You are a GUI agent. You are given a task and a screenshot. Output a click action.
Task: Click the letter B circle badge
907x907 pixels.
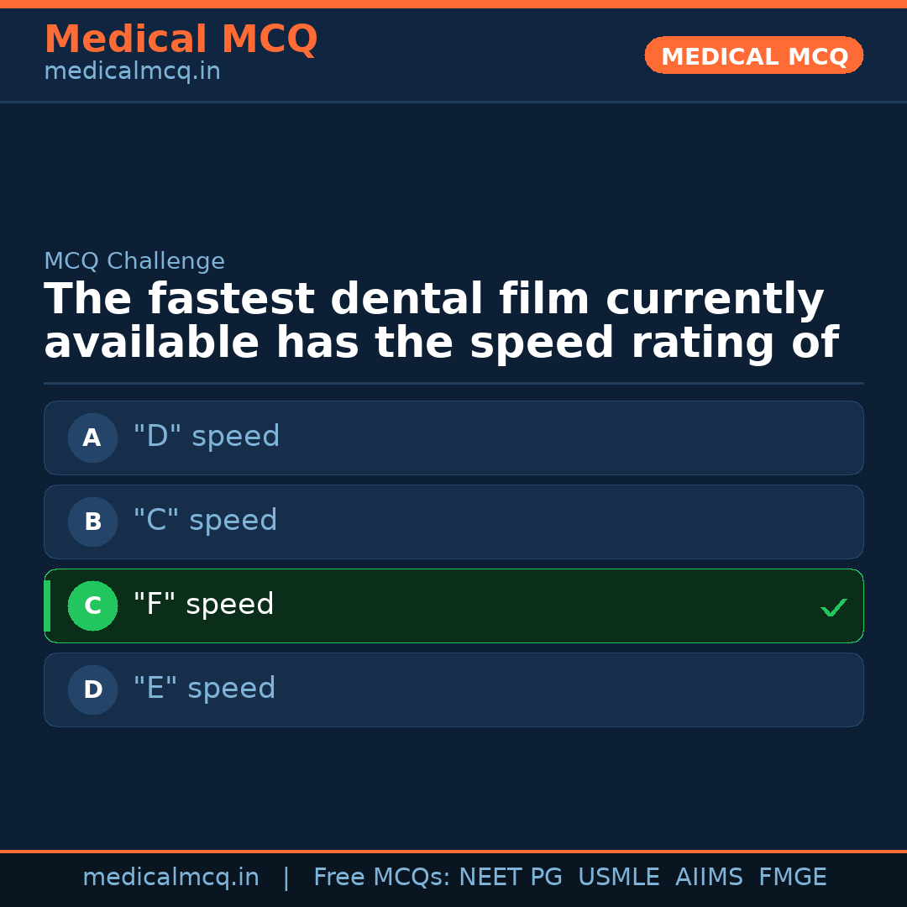(92, 522)
